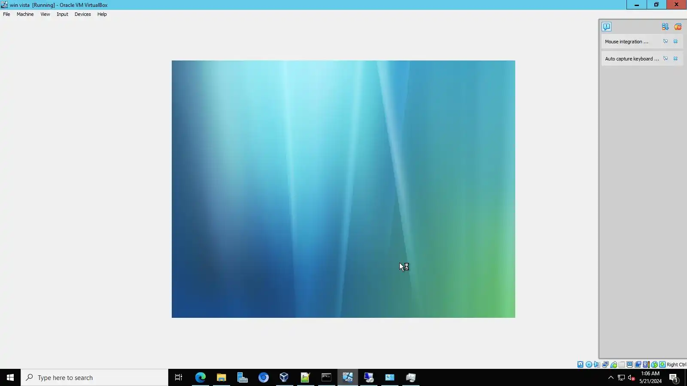Open the Windows Action Center notifications
The height and width of the screenshot is (386, 687).
click(674, 377)
